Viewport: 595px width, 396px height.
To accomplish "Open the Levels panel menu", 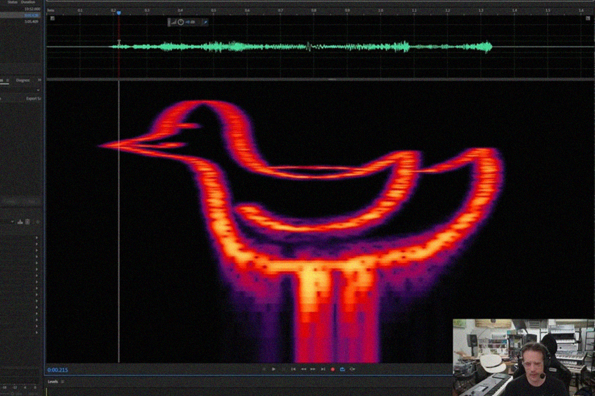I will 63,381.
